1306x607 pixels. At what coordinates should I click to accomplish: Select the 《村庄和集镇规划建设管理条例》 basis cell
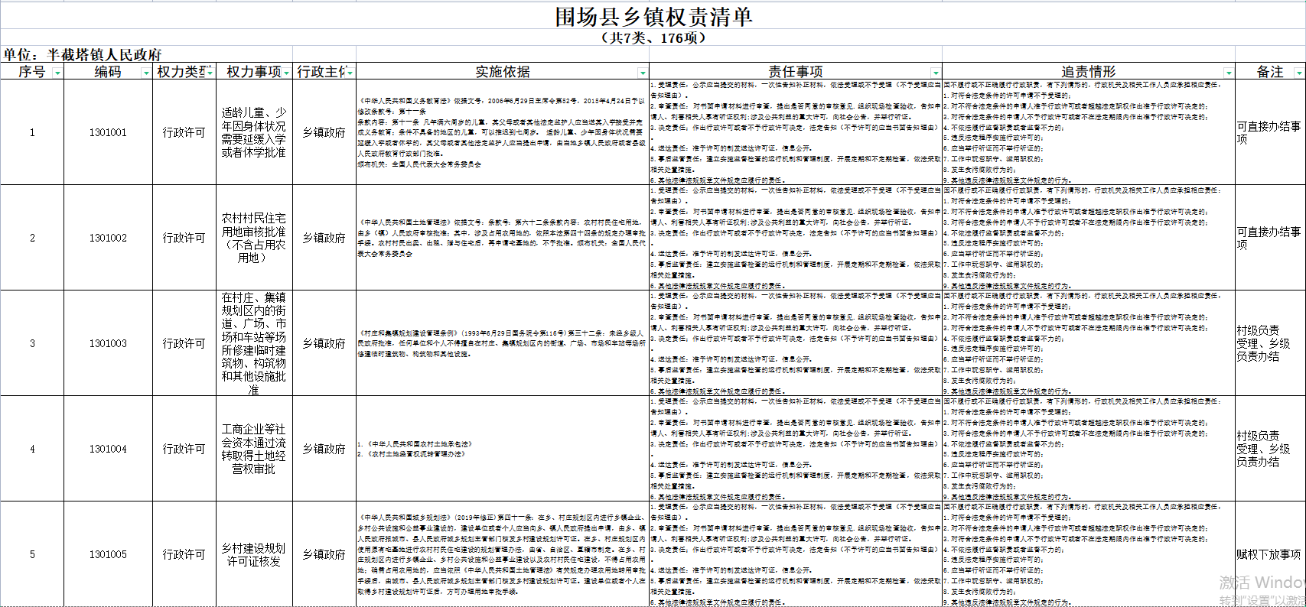[x=503, y=343]
